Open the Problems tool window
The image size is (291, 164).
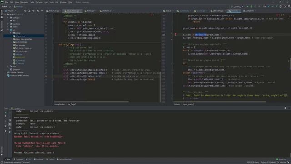[x=18, y=159]
